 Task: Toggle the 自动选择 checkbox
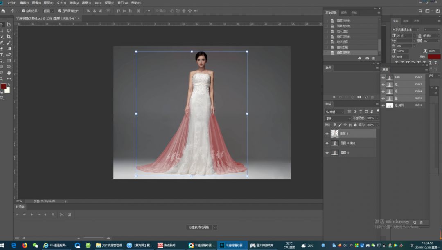(x=23, y=11)
